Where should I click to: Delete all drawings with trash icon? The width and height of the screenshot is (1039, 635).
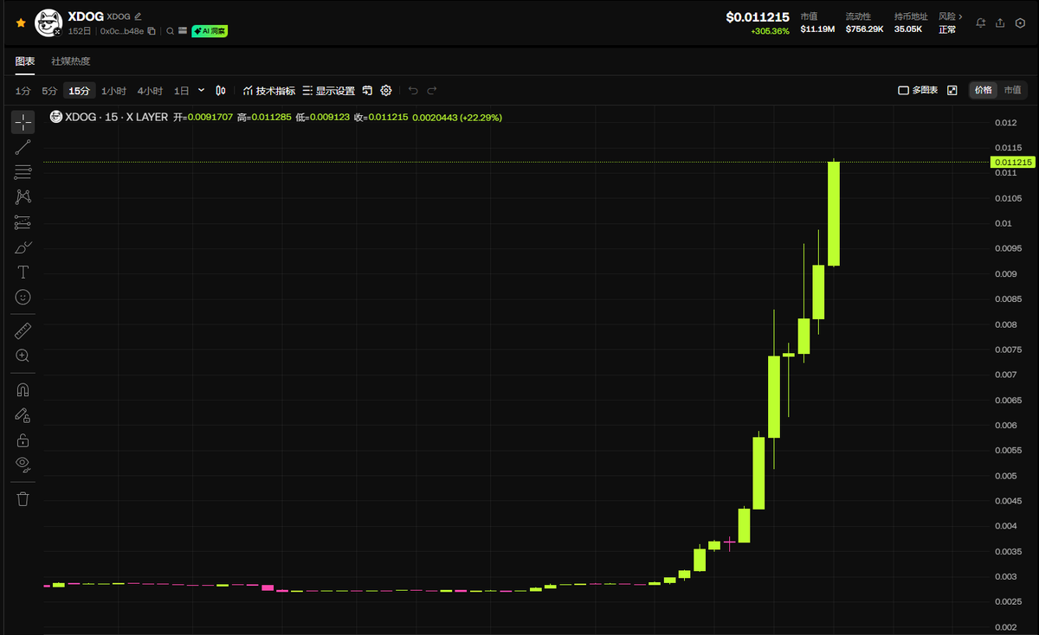pyautogui.click(x=23, y=499)
